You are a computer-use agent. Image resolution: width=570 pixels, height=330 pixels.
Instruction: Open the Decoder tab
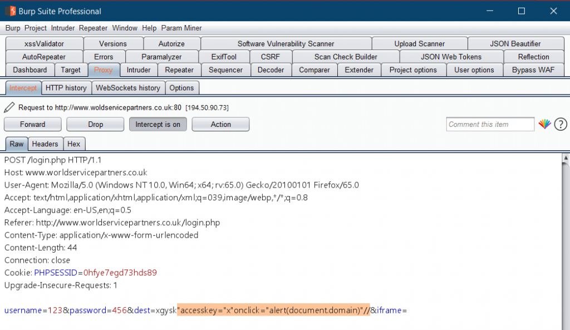coord(271,70)
